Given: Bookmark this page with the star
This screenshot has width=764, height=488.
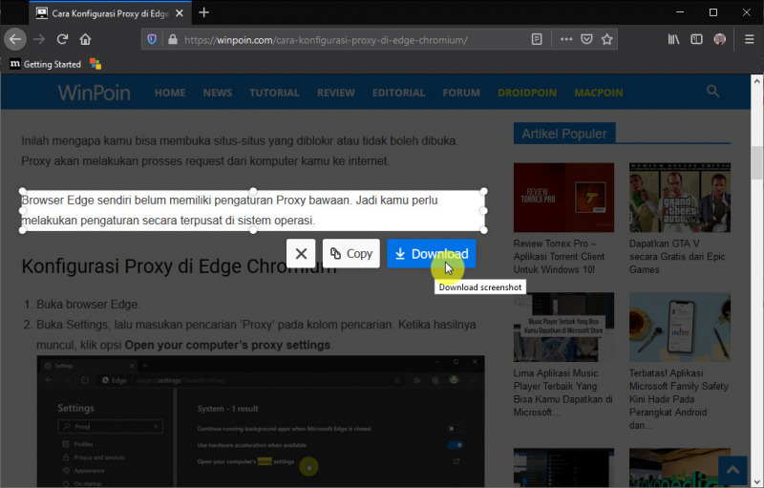Looking at the screenshot, I should (x=606, y=39).
